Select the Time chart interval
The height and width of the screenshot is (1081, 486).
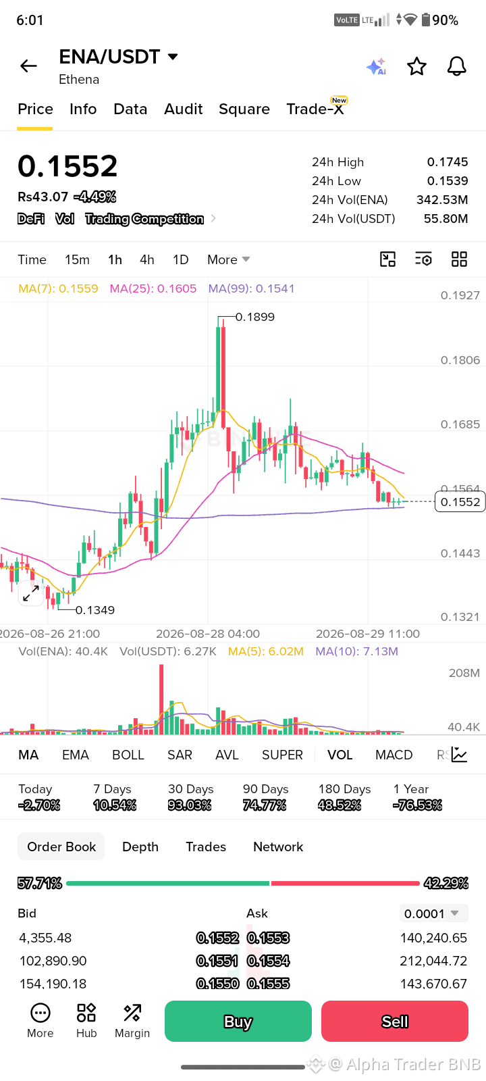pos(32,259)
